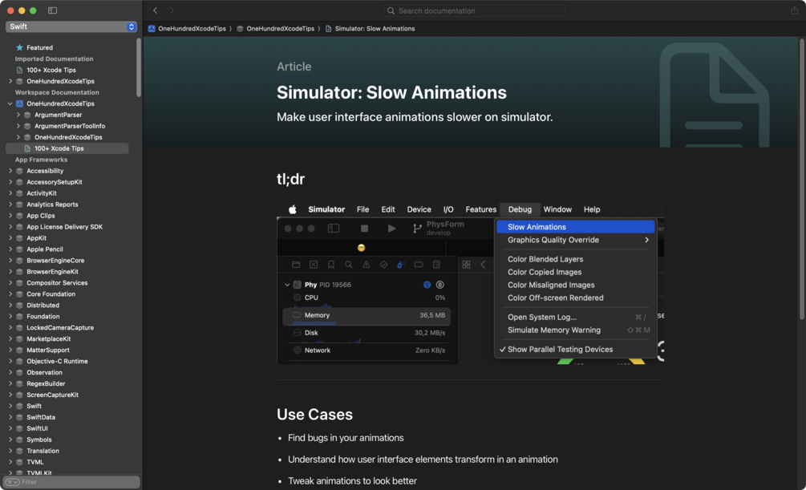Screen dimensions: 806x490
Task: Toggle the navigator sidebar button
Action: tap(52, 10)
